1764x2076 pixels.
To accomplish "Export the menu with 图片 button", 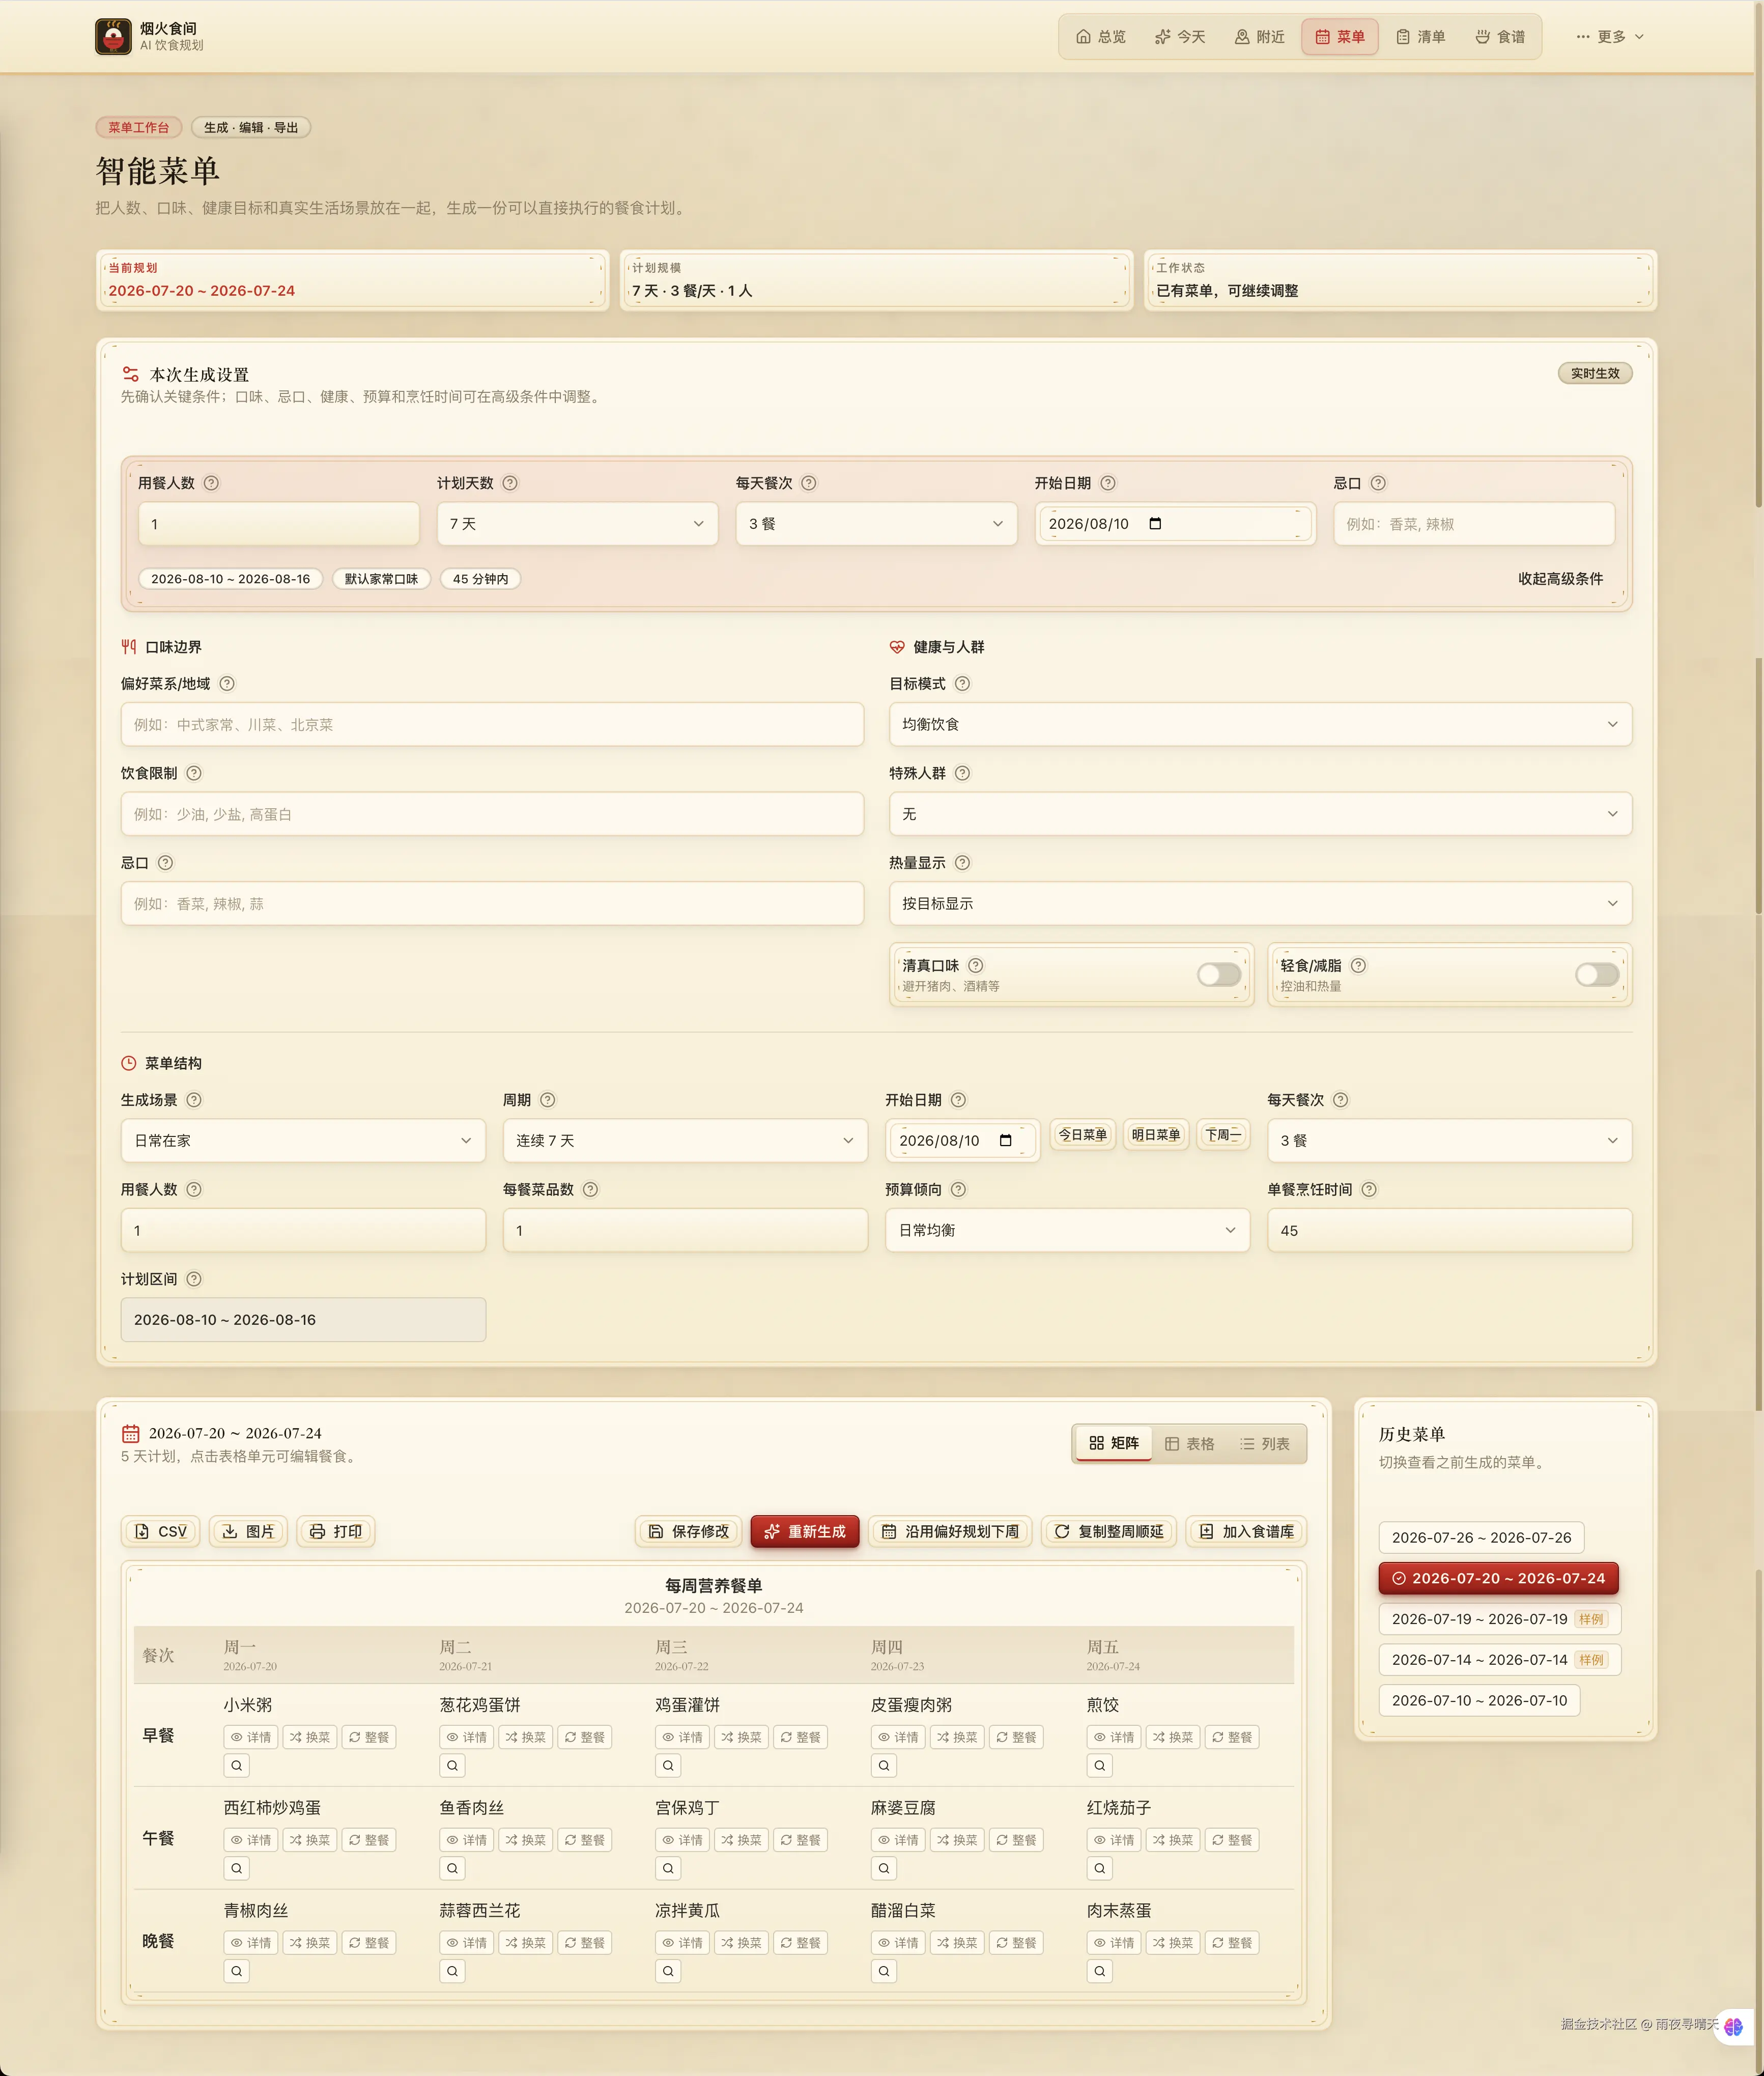I will [x=248, y=1532].
